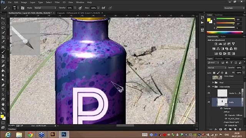Open brush preset picker dropdown
The image size is (246, 138).
(18, 8)
